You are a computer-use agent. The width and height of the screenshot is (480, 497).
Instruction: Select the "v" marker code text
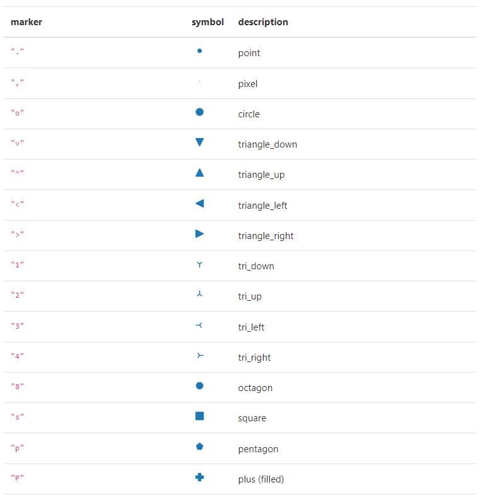(x=18, y=143)
